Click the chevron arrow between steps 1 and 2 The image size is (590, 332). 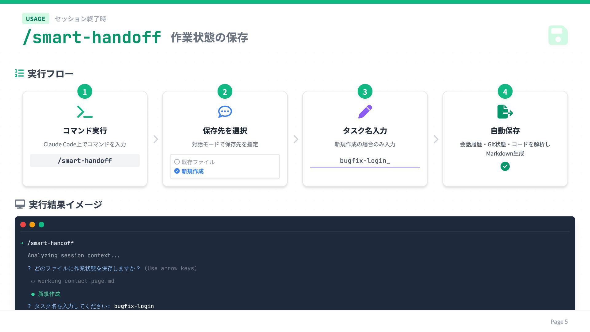[x=156, y=139]
